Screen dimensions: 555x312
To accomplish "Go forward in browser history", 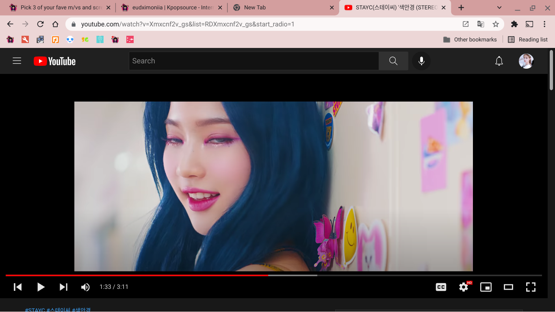I will coord(25,24).
